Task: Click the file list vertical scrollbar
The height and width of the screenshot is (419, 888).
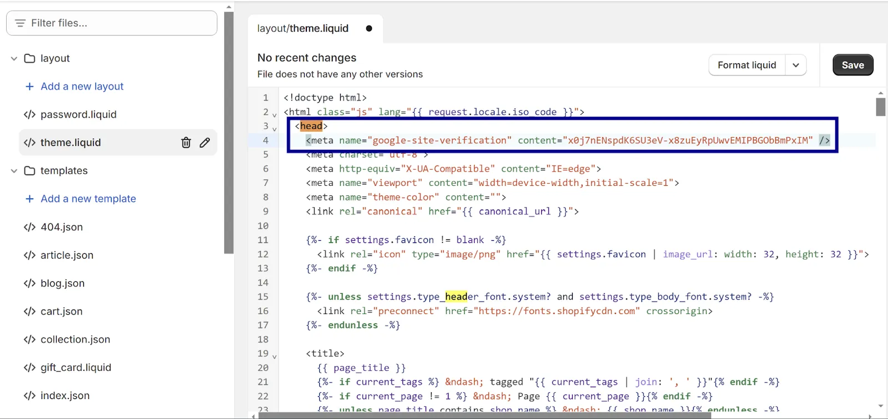Action: 229,132
